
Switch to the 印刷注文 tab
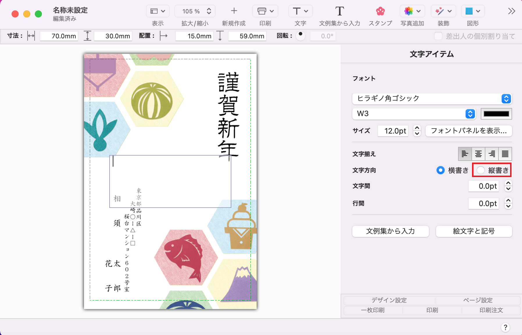pos(491,310)
